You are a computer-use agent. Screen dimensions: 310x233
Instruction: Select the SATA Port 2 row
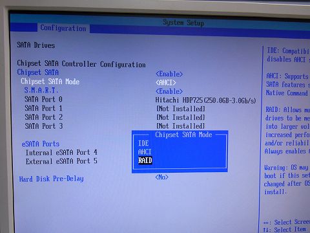coord(44,117)
